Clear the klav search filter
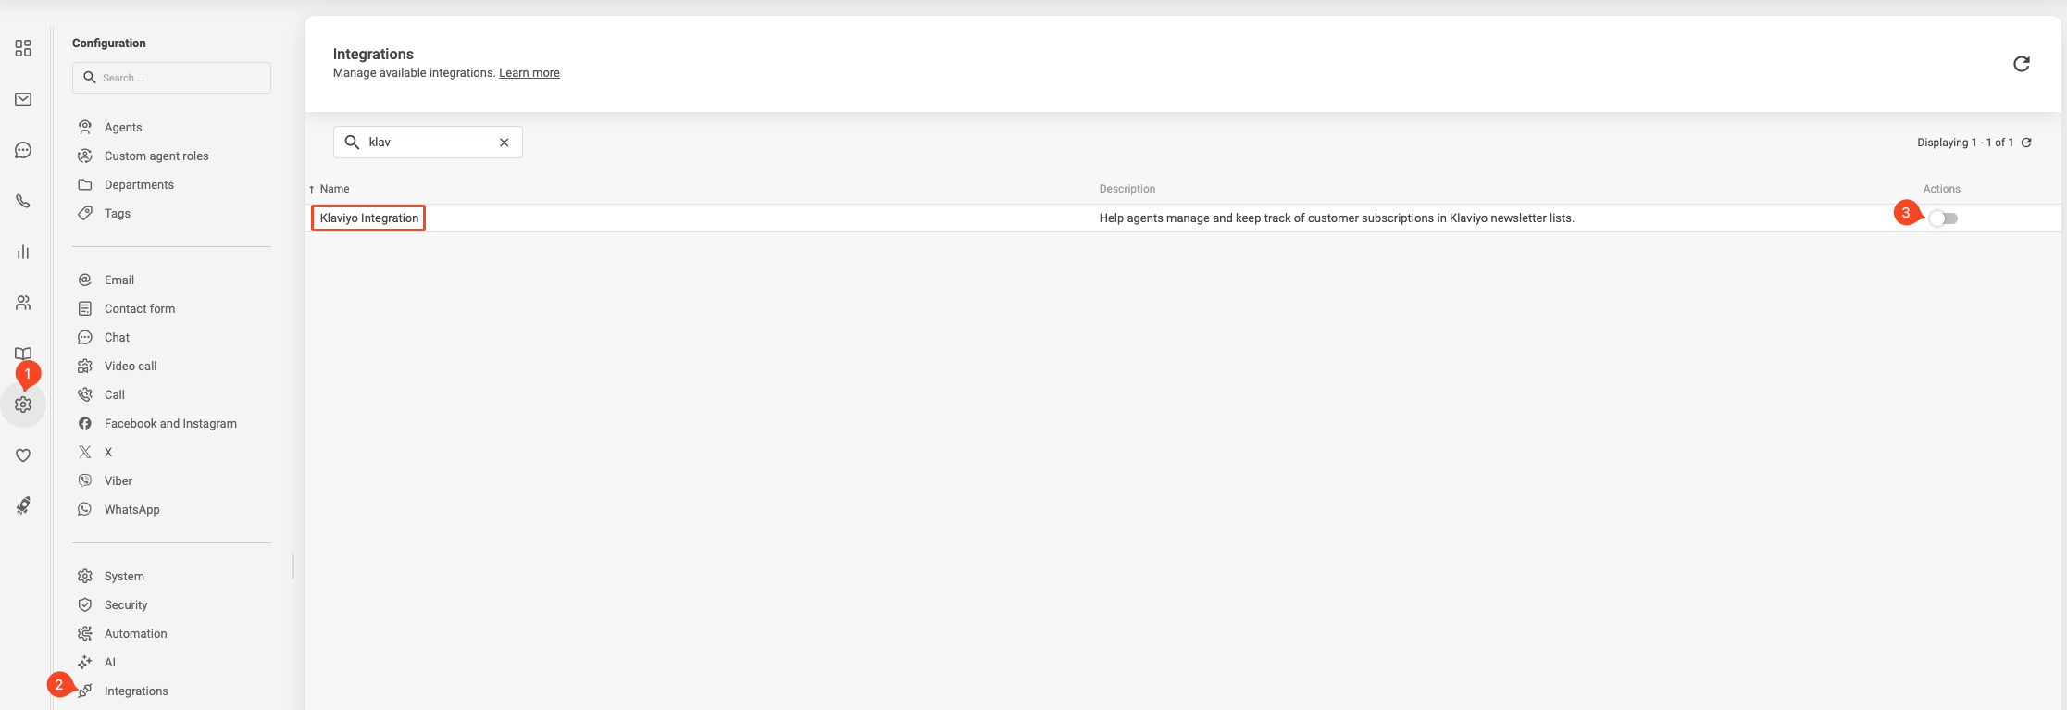The width and height of the screenshot is (2067, 710). (x=504, y=143)
